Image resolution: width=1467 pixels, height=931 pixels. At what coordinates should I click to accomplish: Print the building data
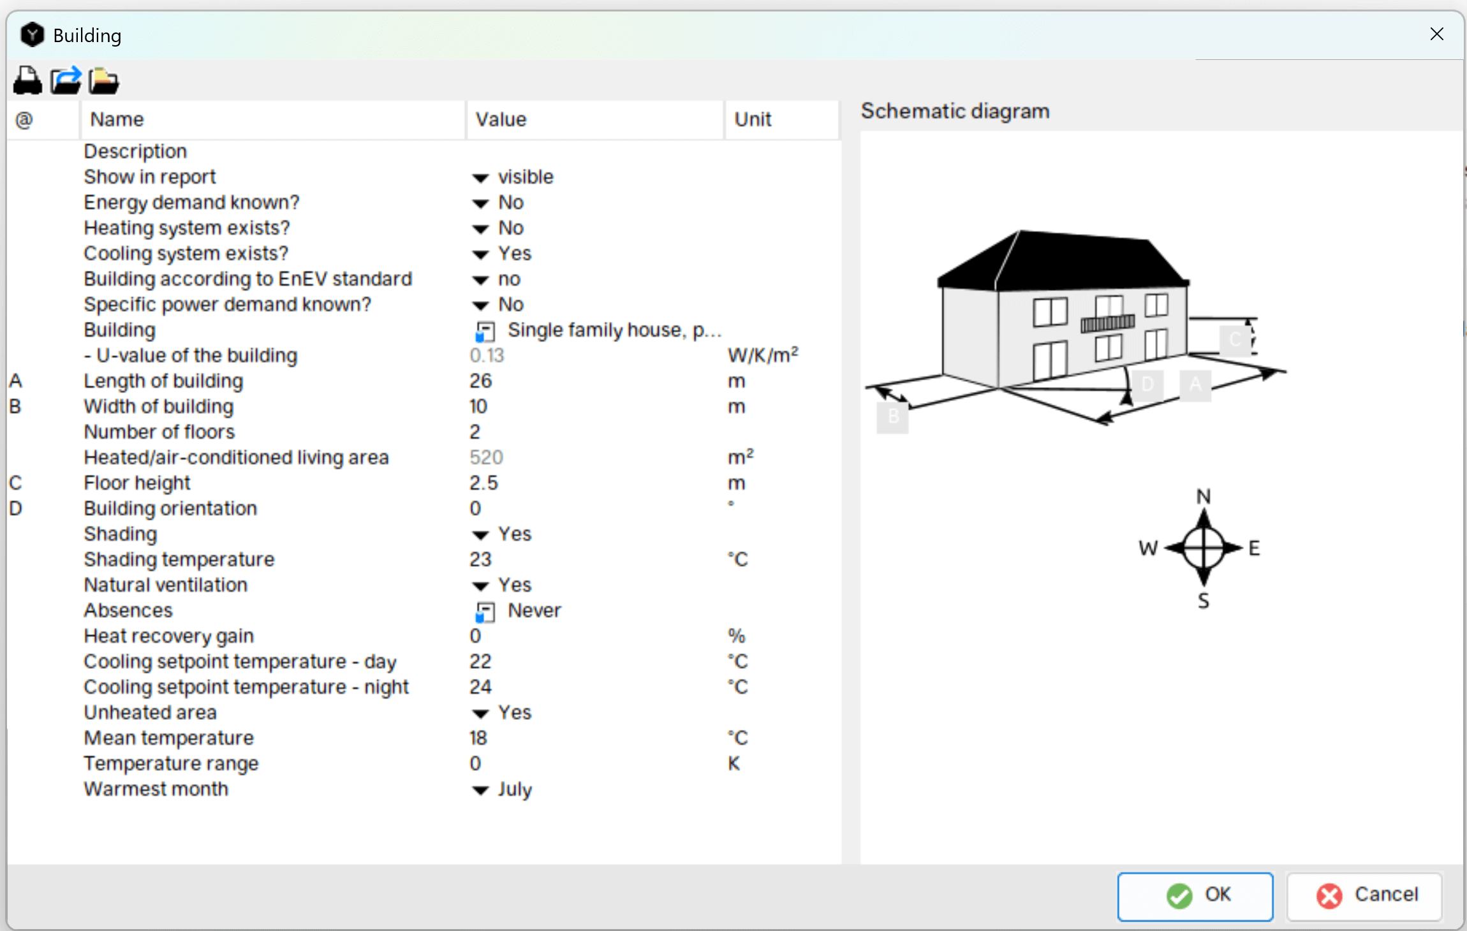pyautogui.click(x=27, y=81)
